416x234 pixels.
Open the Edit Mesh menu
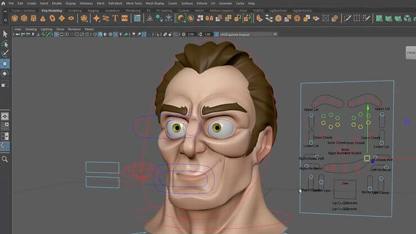tap(115, 3)
